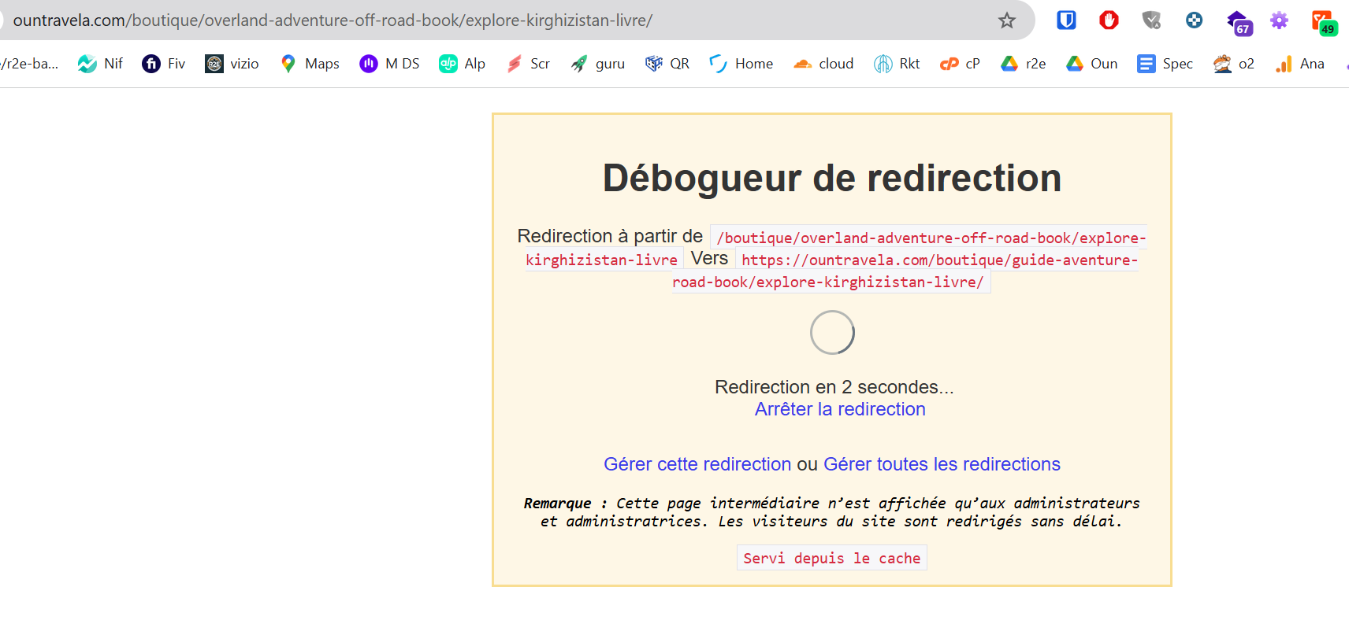Viewport: 1349px width, 620px height.
Task: Click Gérer cette redirection link
Action: 697,464
